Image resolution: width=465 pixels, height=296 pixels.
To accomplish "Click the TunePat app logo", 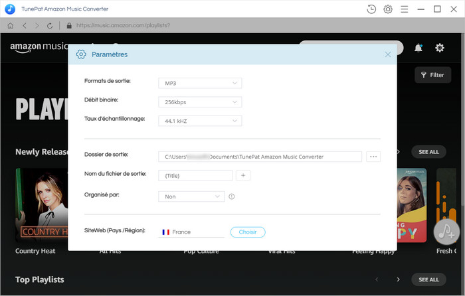I will (10, 9).
